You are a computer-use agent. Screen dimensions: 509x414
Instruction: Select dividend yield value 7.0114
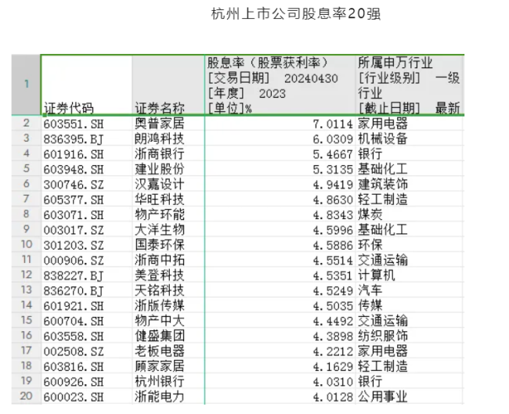point(280,124)
